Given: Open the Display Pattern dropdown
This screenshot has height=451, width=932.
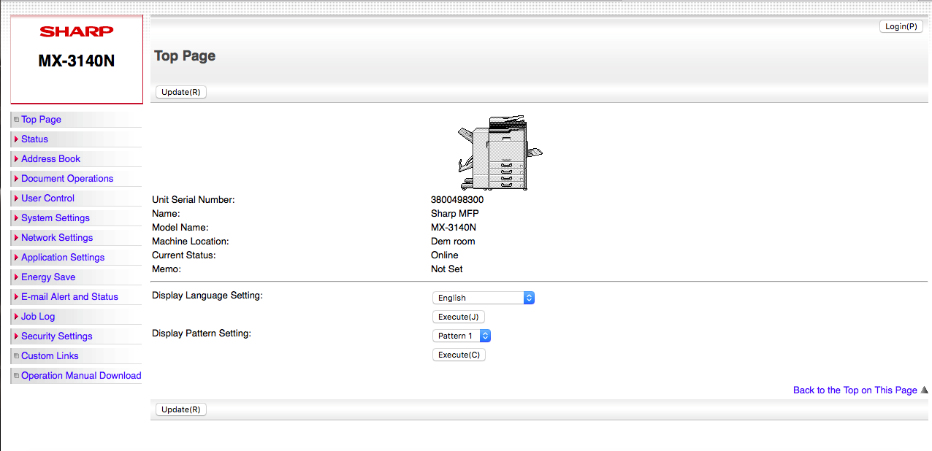Looking at the screenshot, I should click(462, 336).
